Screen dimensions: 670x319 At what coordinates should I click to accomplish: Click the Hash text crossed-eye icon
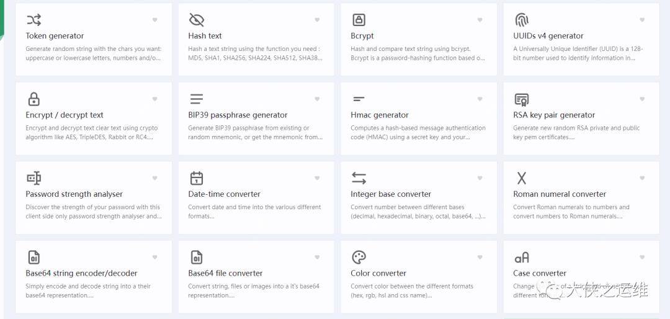(x=196, y=20)
